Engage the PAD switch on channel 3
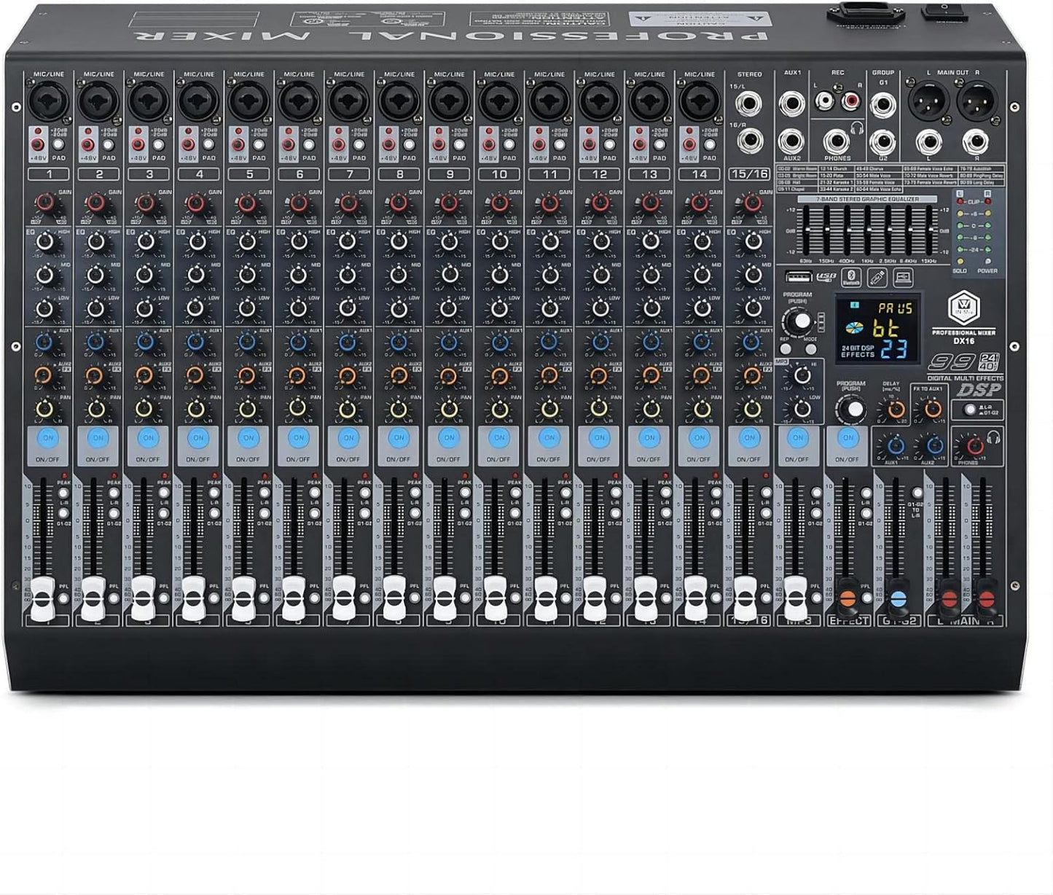Viewport: 1053px width, 895px height. coord(158,145)
